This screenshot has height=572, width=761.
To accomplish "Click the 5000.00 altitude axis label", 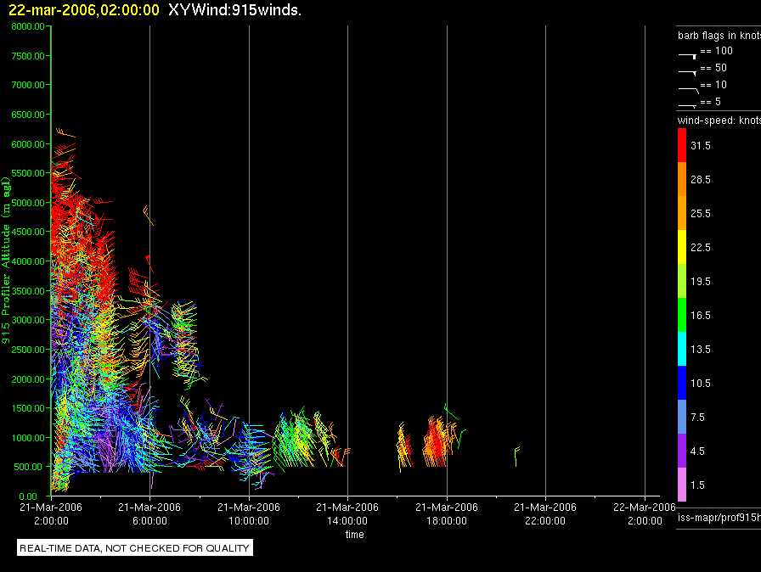I will click(28, 203).
